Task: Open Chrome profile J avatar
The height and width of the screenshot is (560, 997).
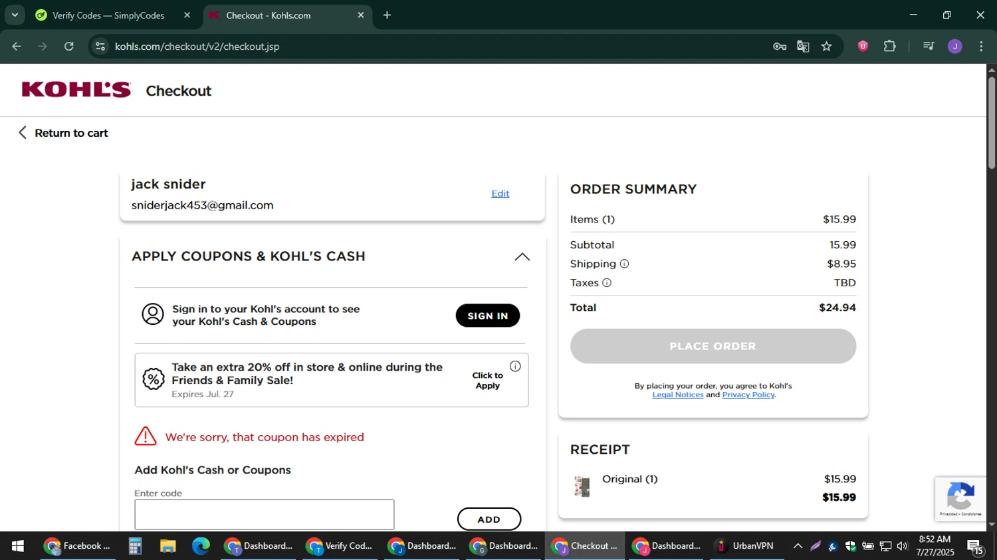Action: click(955, 47)
